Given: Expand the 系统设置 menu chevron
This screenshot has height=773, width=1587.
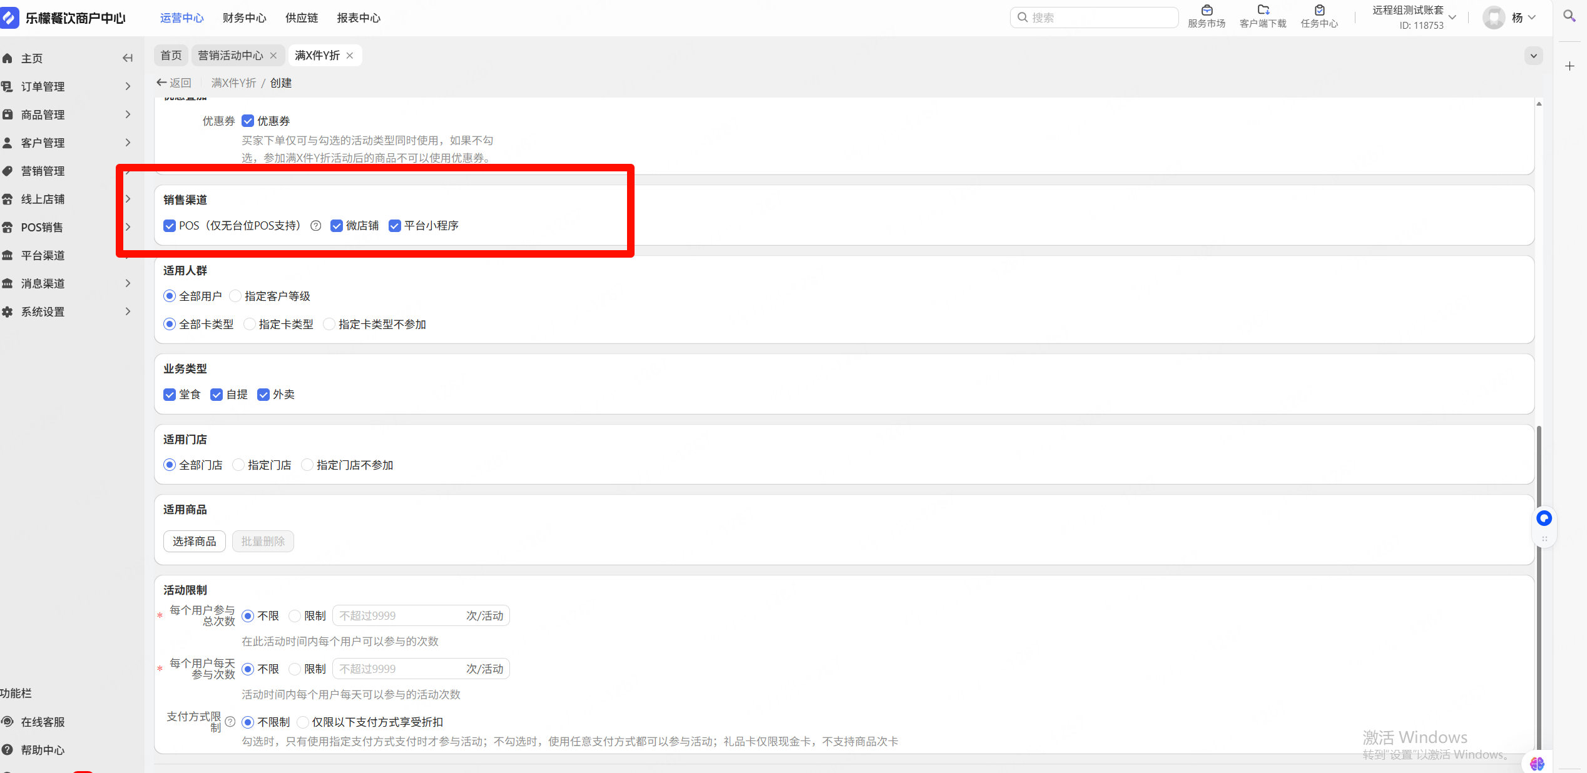Looking at the screenshot, I should 128,311.
